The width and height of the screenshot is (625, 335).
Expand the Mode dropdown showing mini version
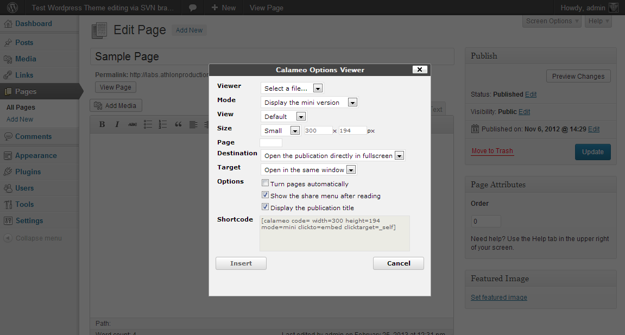pyautogui.click(x=310, y=103)
